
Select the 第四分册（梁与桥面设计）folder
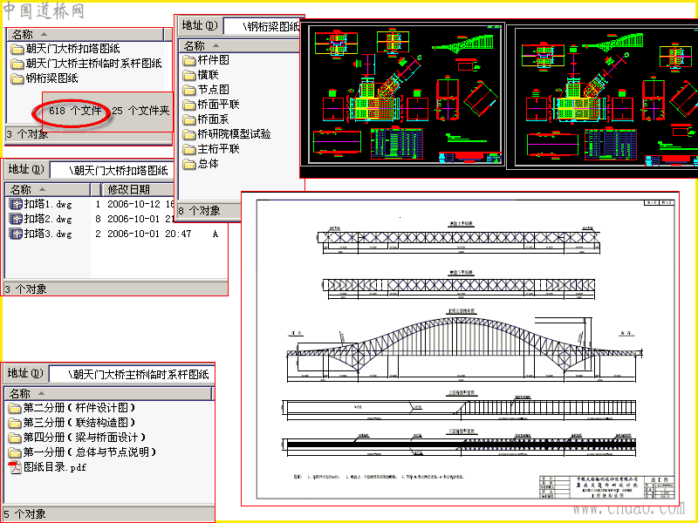[x=77, y=438]
